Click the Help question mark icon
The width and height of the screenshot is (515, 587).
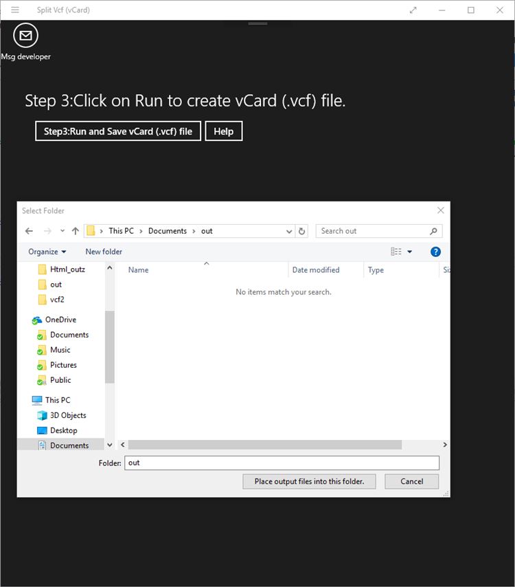435,252
